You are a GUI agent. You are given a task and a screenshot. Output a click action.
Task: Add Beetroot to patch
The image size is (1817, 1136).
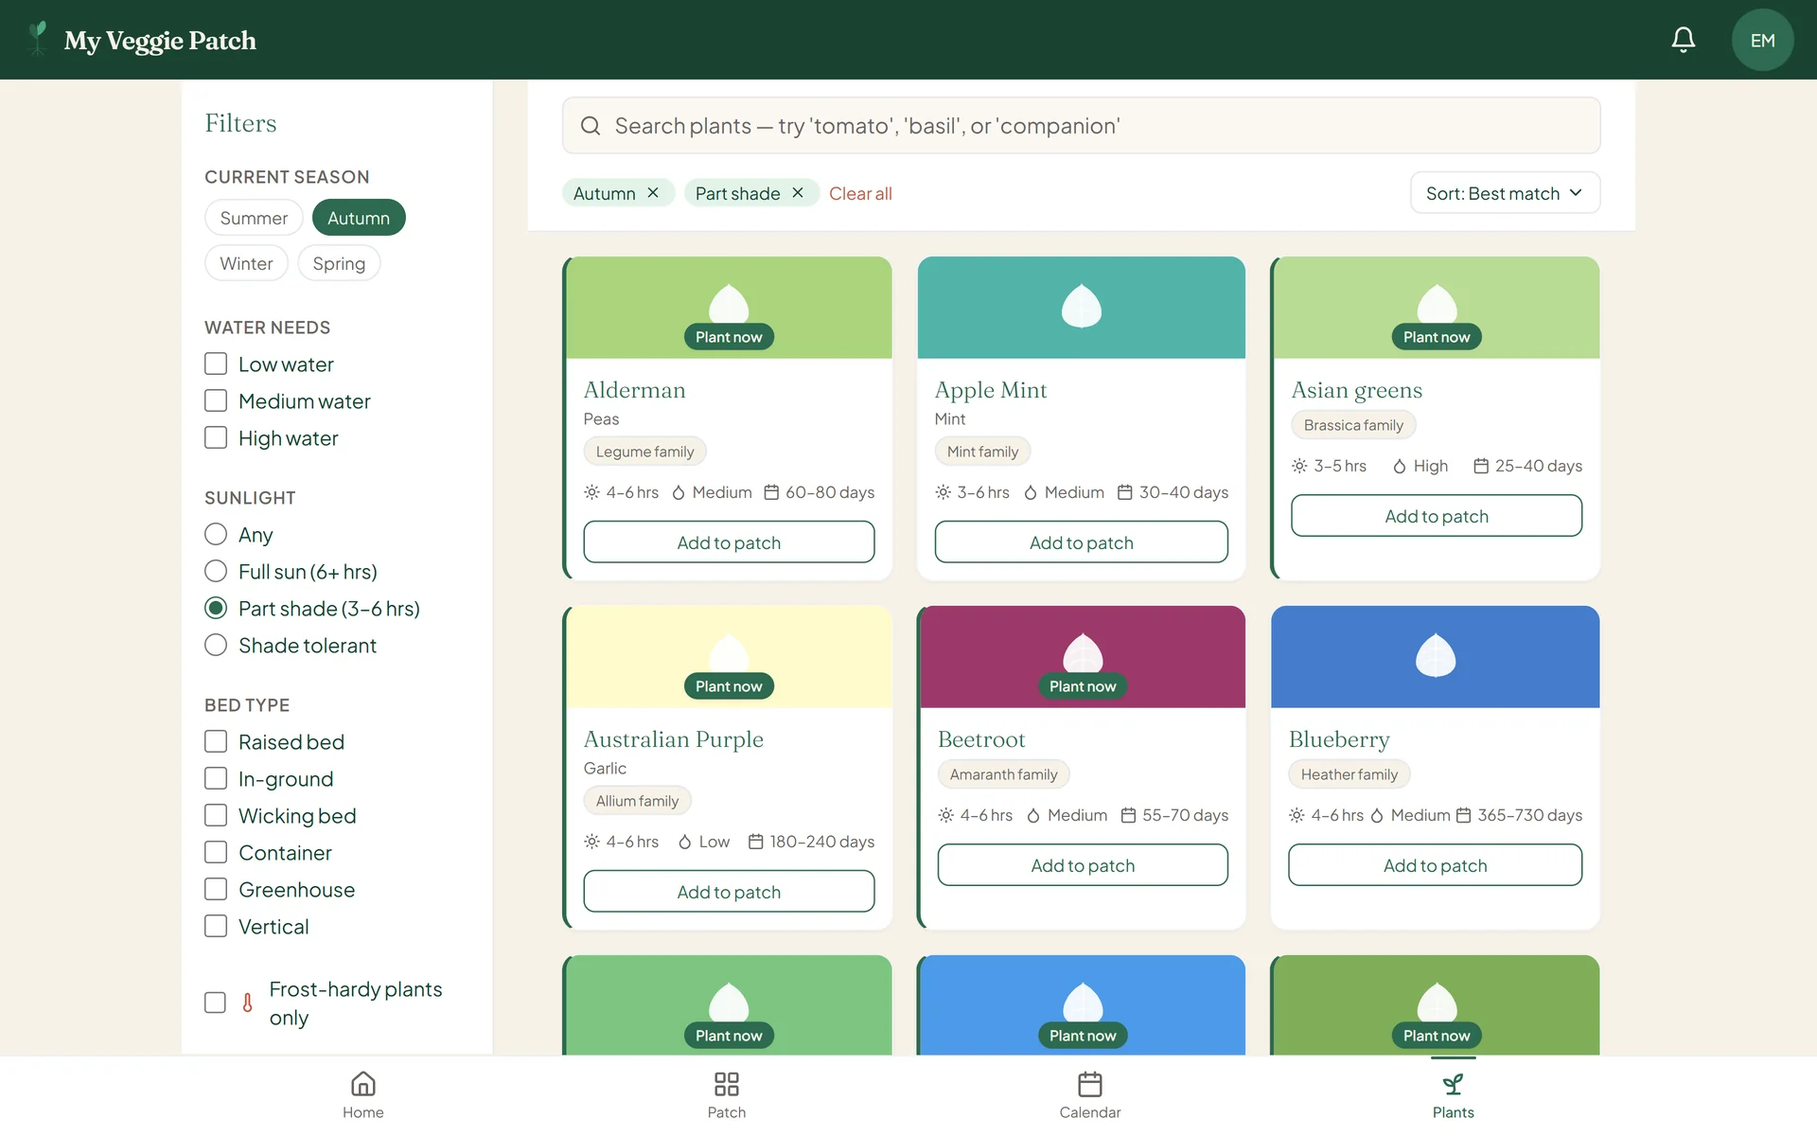point(1083,865)
